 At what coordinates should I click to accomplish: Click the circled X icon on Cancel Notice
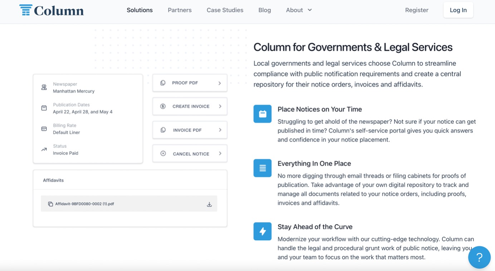coord(163,154)
